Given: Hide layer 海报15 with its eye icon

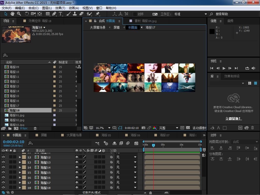Looking at the screenshot, I should pyautogui.click(x=3, y=172).
